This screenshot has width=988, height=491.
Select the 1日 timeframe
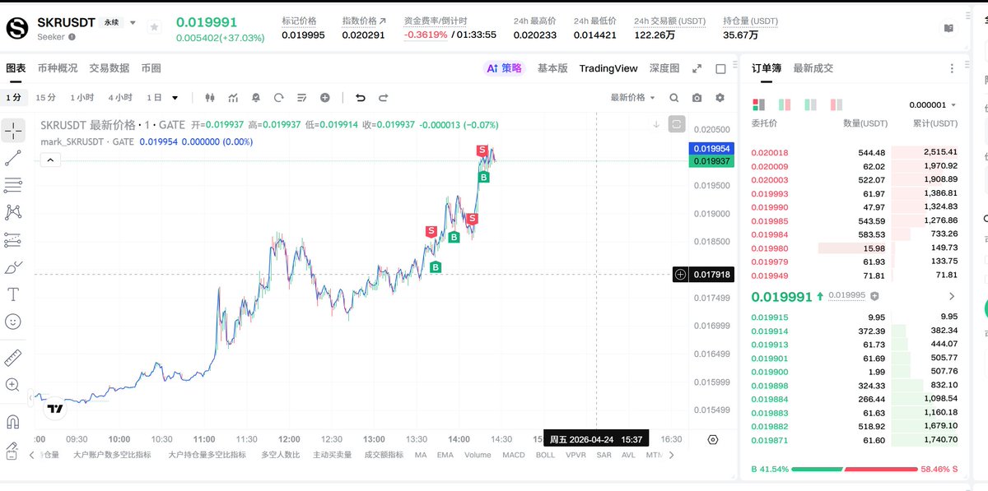pos(154,97)
